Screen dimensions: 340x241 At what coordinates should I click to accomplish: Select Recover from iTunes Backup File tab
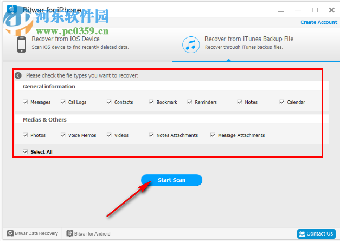(256, 45)
